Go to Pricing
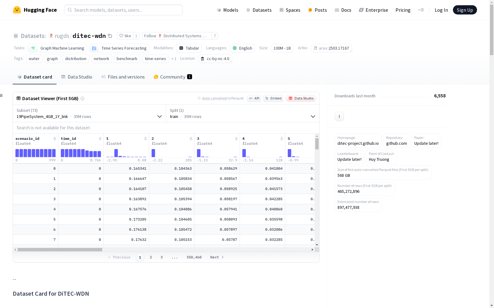Image resolution: width=494 pixels, height=308 pixels. pos(403,10)
